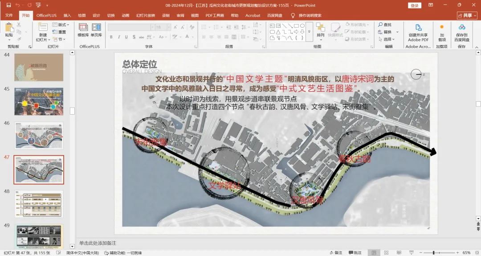
Task: Select the rectangle shape in shapes gallery
Action: [296, 26]
